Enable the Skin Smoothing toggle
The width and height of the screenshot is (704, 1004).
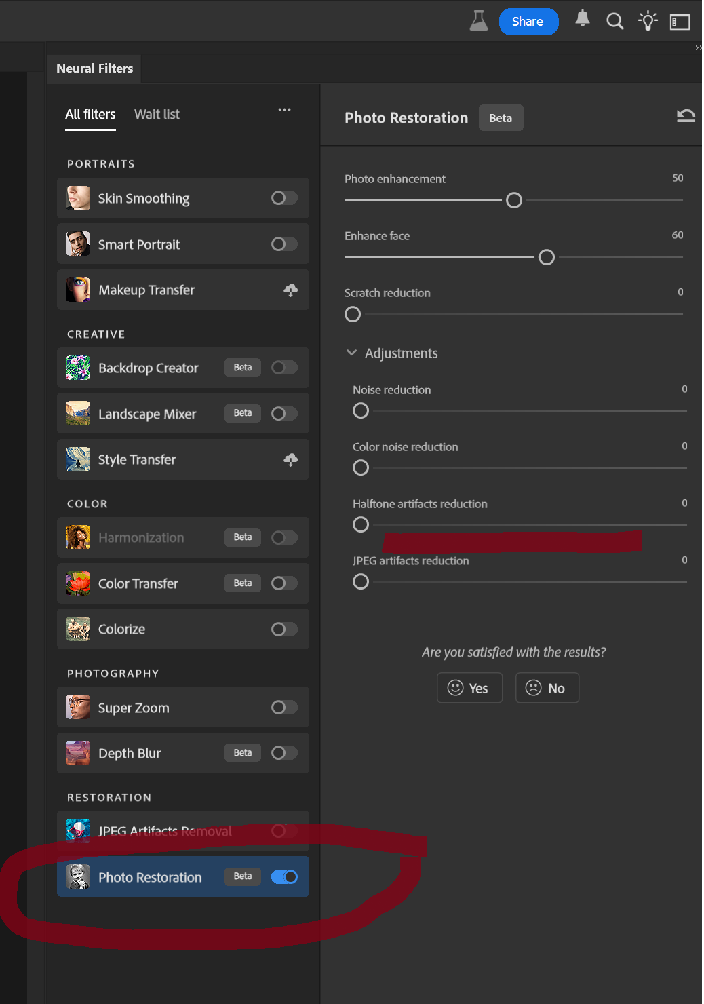point(284,198)
